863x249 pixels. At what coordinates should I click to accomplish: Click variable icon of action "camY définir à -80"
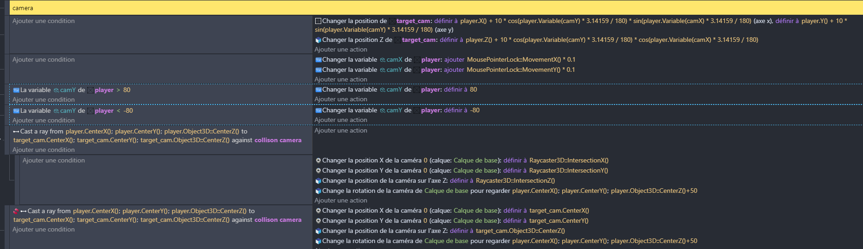click(318, 110)
